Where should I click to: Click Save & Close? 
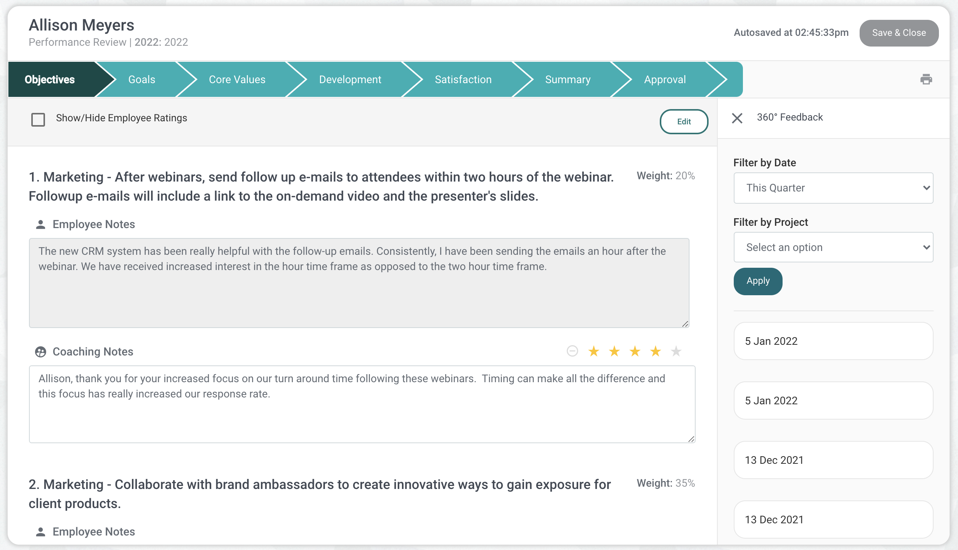tap(899, 33)
